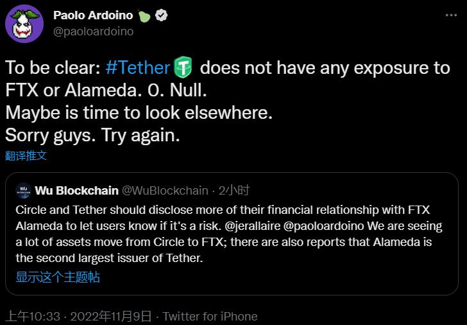Click the @paoloardoino handle under the name
The height and width of the screenshot is (325, 467).
[x=94, y=31]
